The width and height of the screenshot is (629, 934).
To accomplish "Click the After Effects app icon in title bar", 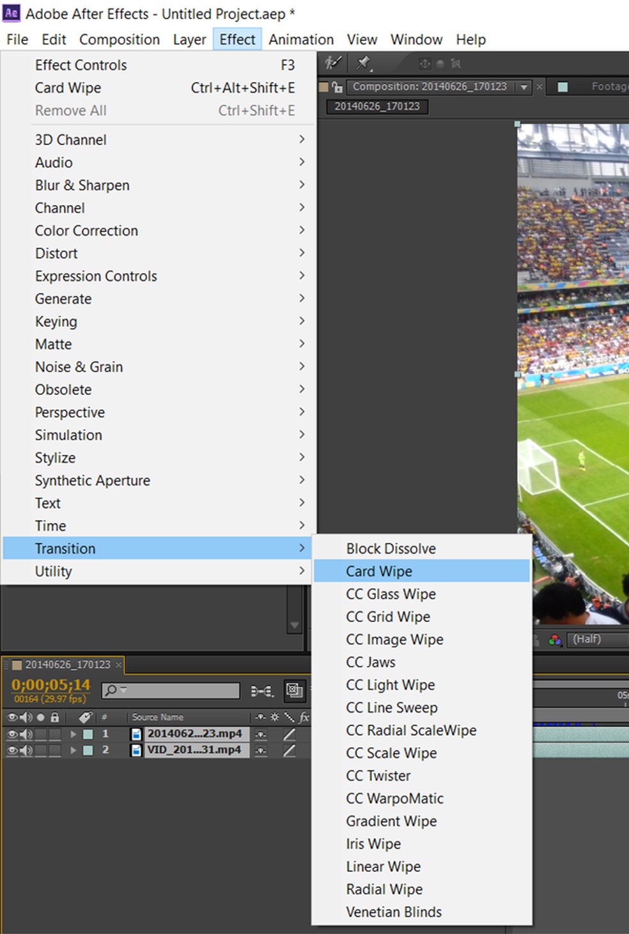I will (x=12, y=13).
